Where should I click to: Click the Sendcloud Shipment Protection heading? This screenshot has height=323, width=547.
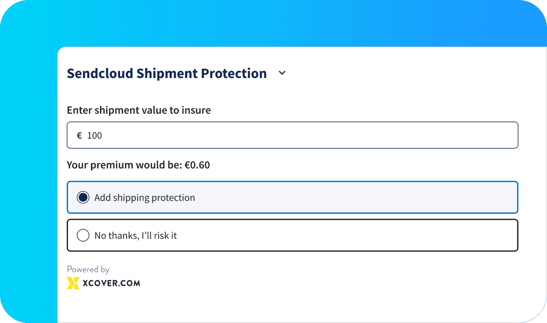167,73
